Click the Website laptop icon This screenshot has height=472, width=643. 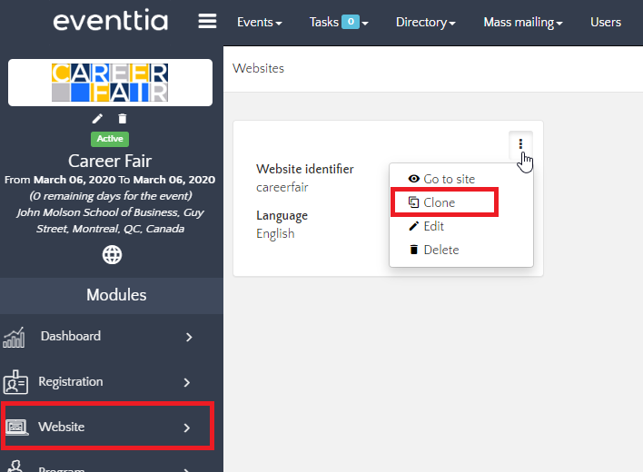17,427
